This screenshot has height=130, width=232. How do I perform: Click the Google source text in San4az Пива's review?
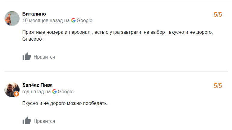coord(65,91)
